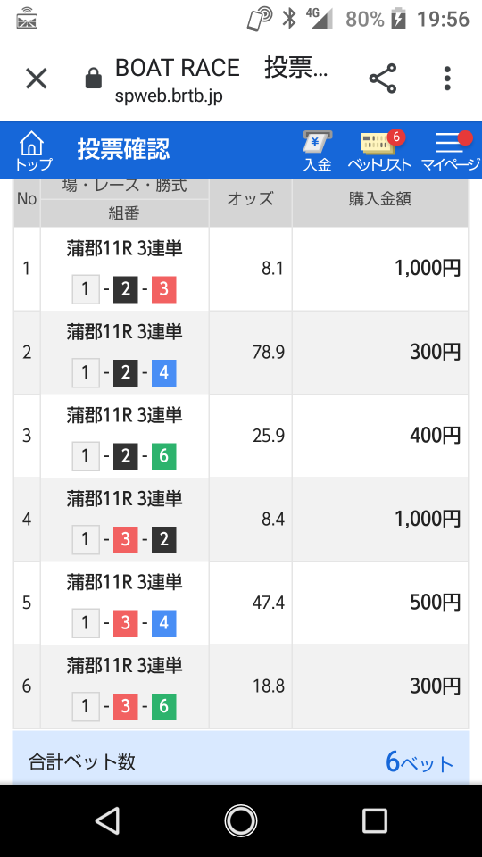Image resolution: width=482 pixels, height=857 pixels.
Task: Select the 1,000円 amount in row 4
Action: [x=428, y=520]
